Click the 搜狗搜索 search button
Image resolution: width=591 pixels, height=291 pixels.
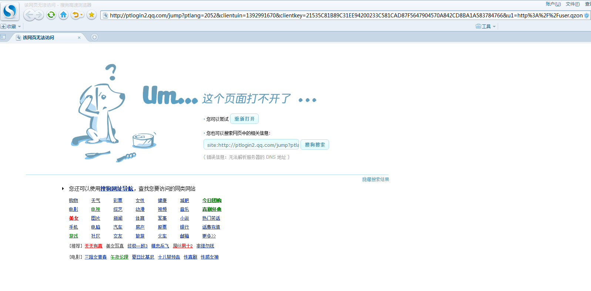coord(315,145)
